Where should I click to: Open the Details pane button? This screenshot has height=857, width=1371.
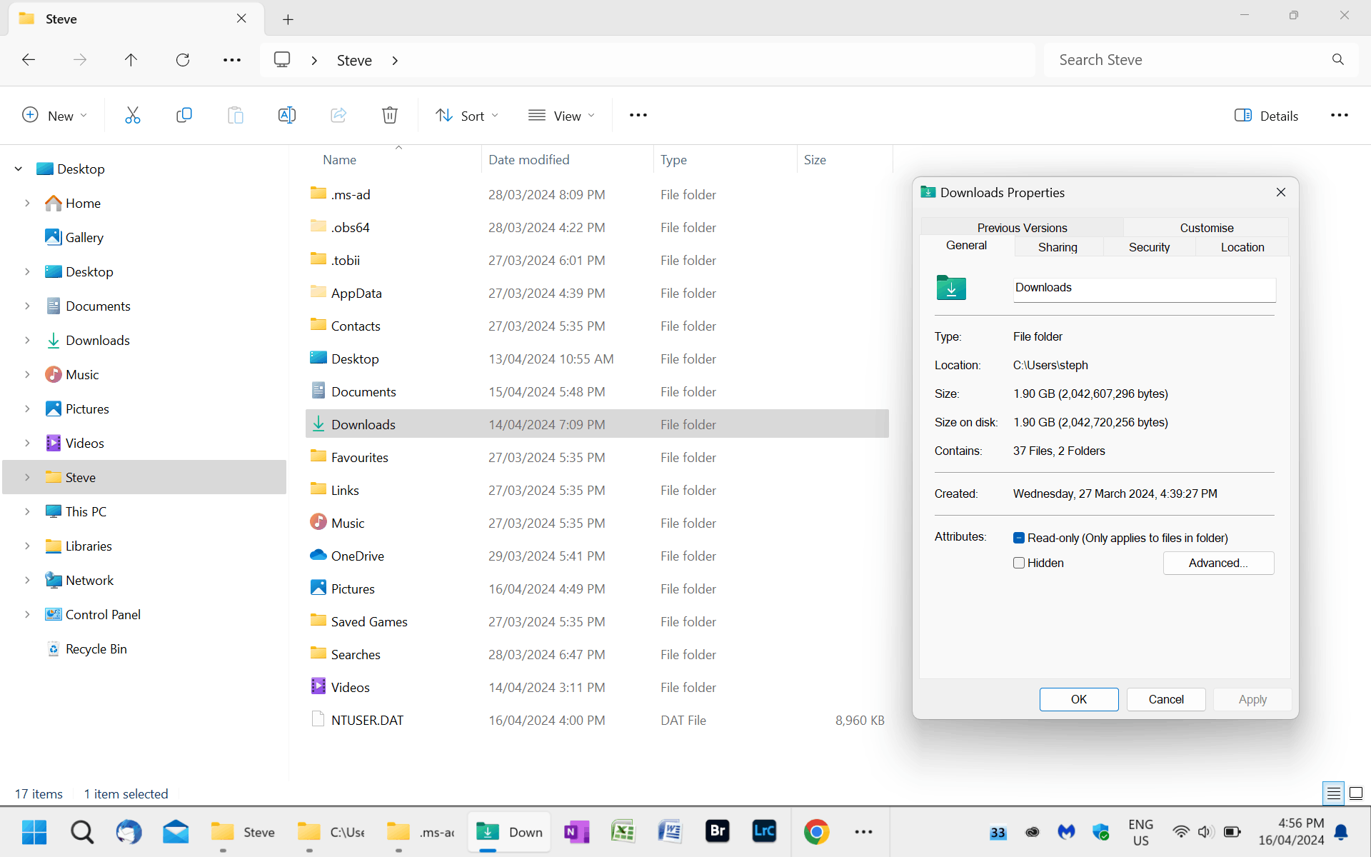pyautogui.click(x=1267, y=116)
